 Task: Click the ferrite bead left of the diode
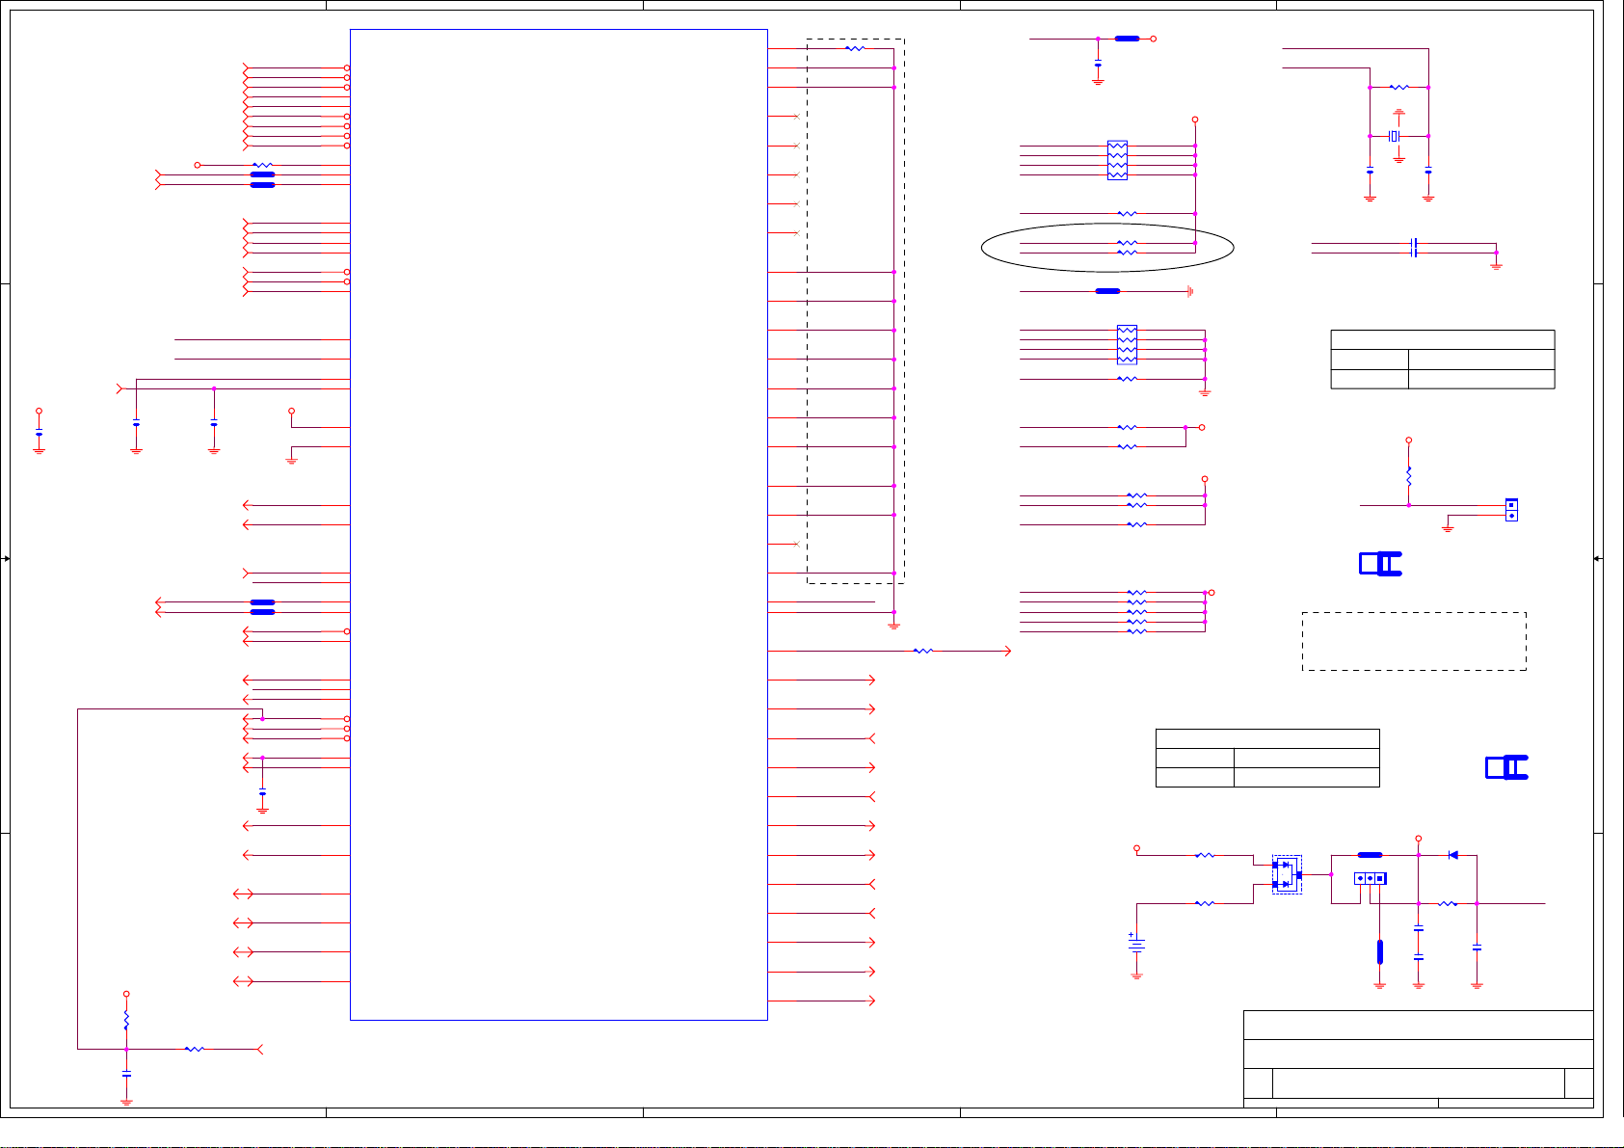[1370, 855]
